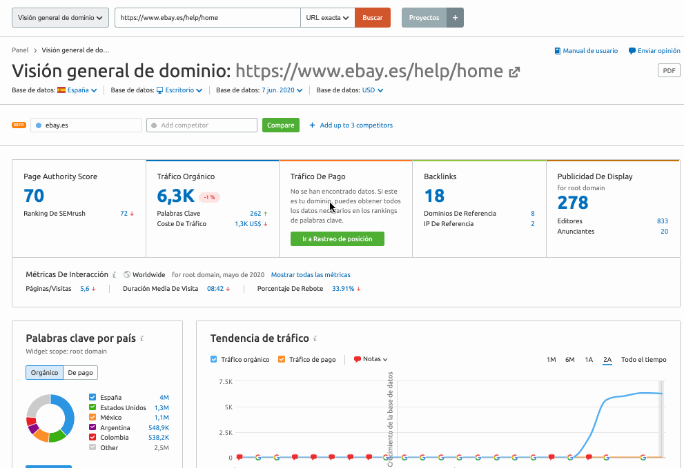This screenshot has height=468, width=684.
Task: Click the plus icon next to Proyectos
Action: (x=455, y=18)
